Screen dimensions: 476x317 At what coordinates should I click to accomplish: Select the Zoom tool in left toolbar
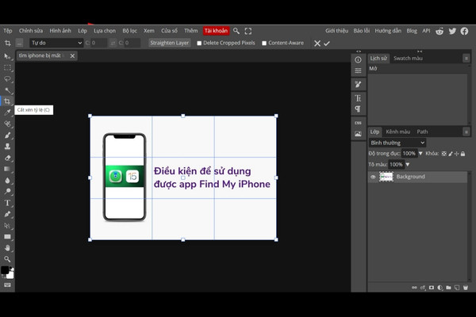click(7, 259)
